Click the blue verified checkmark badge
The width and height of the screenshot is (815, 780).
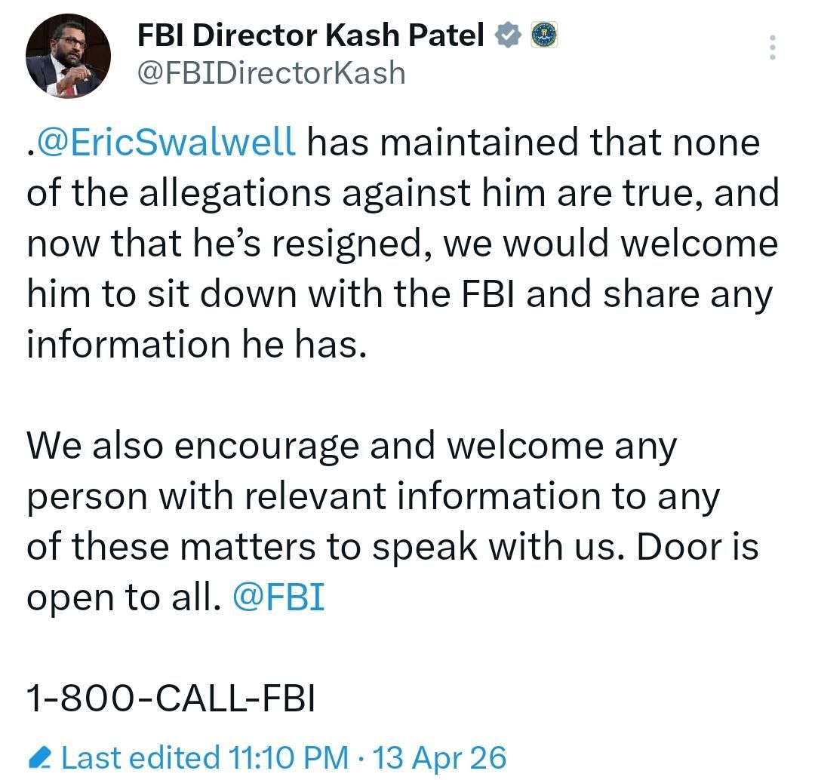pyautogui.click(x=507, y=35)
